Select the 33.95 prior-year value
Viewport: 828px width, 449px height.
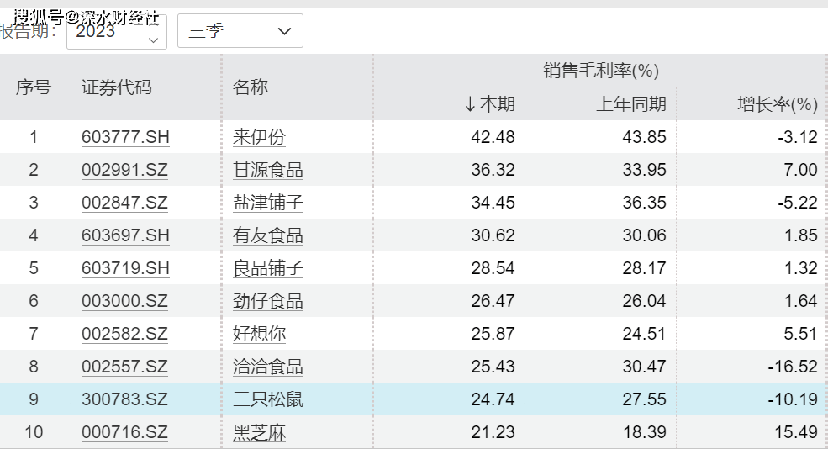click(x=644, y=170)
